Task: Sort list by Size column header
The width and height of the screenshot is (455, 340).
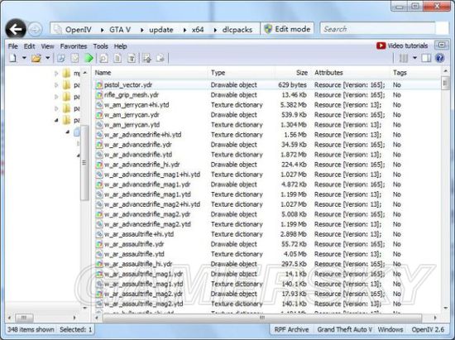Action: 302,73
